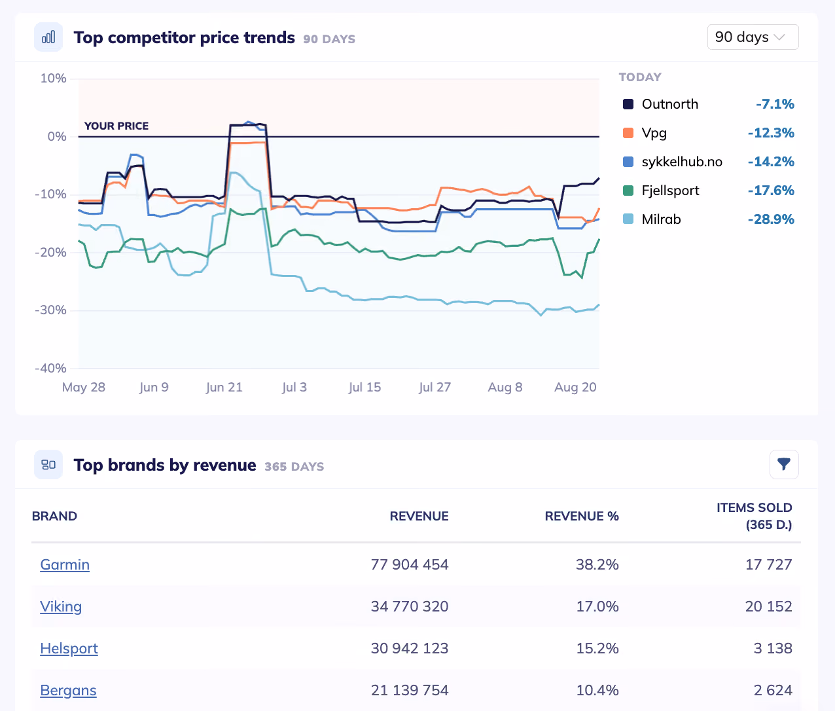This screenshot has height=711, width=835.
Task: Select Fjellsport legend label
Action: (671, 191)
